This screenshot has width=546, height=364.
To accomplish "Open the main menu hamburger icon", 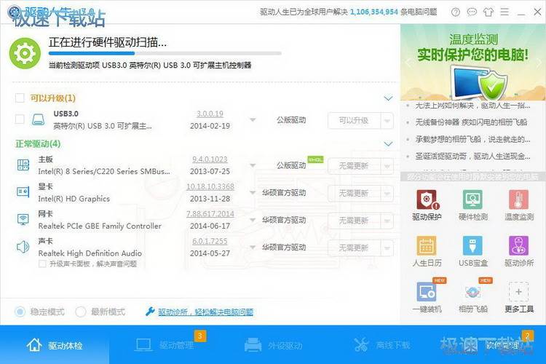I will [505, 12].
